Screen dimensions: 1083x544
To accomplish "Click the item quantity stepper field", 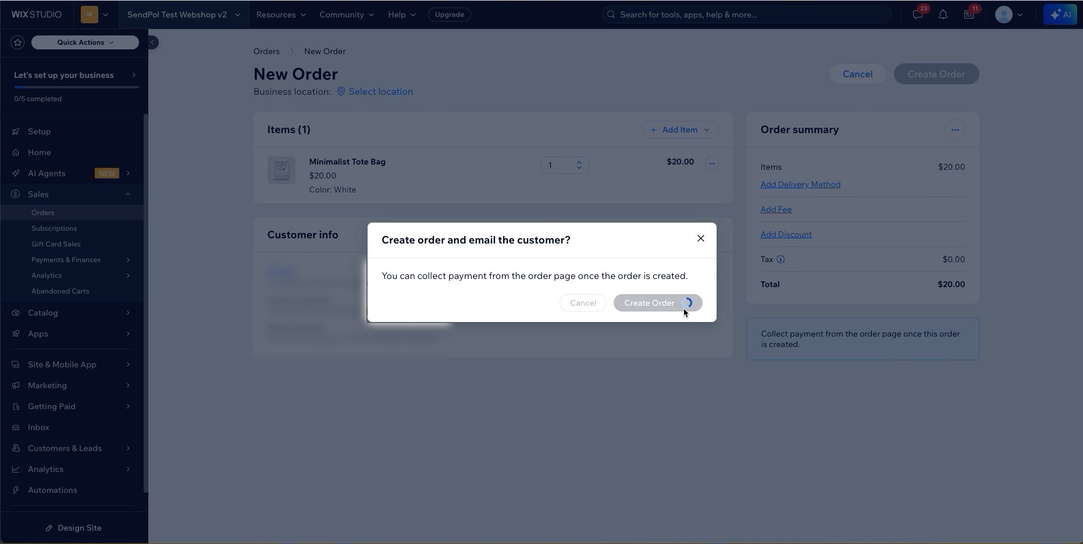I will pyautogui.click(x=565, y=165).
